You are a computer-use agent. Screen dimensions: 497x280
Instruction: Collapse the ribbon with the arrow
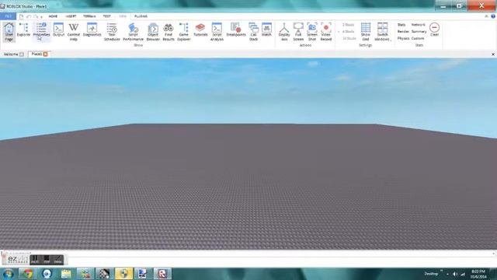point(486,16)
